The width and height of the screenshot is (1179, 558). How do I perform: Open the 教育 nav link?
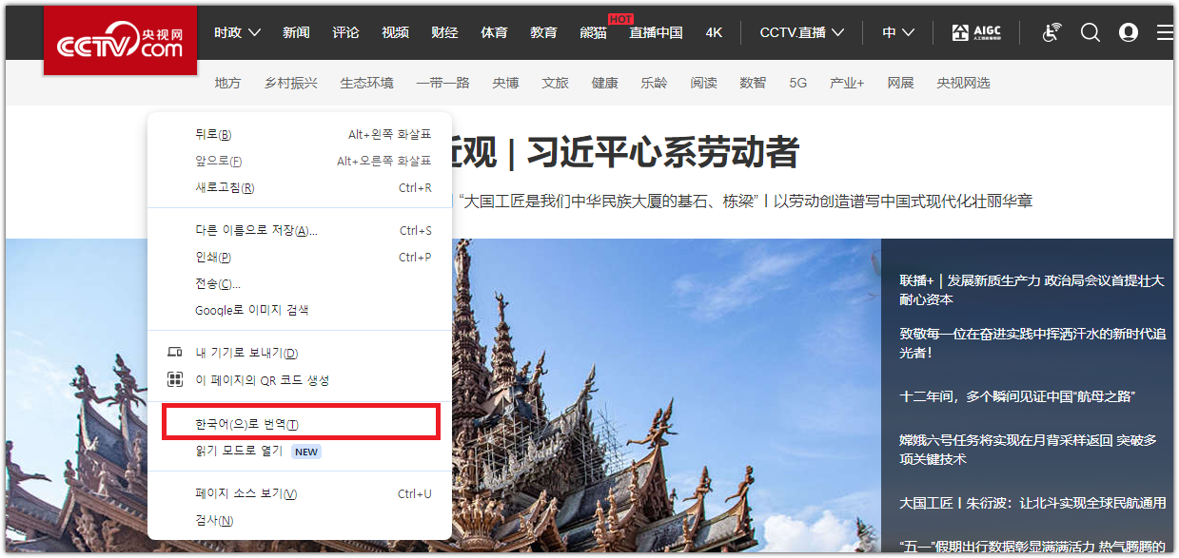point(543,32)
